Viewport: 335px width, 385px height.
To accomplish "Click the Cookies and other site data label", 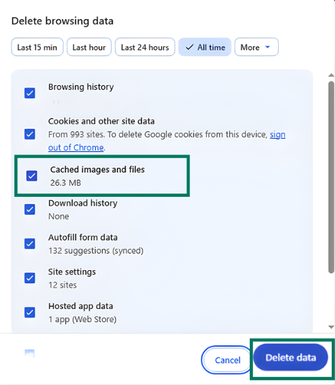I will (x=102, y=122).
